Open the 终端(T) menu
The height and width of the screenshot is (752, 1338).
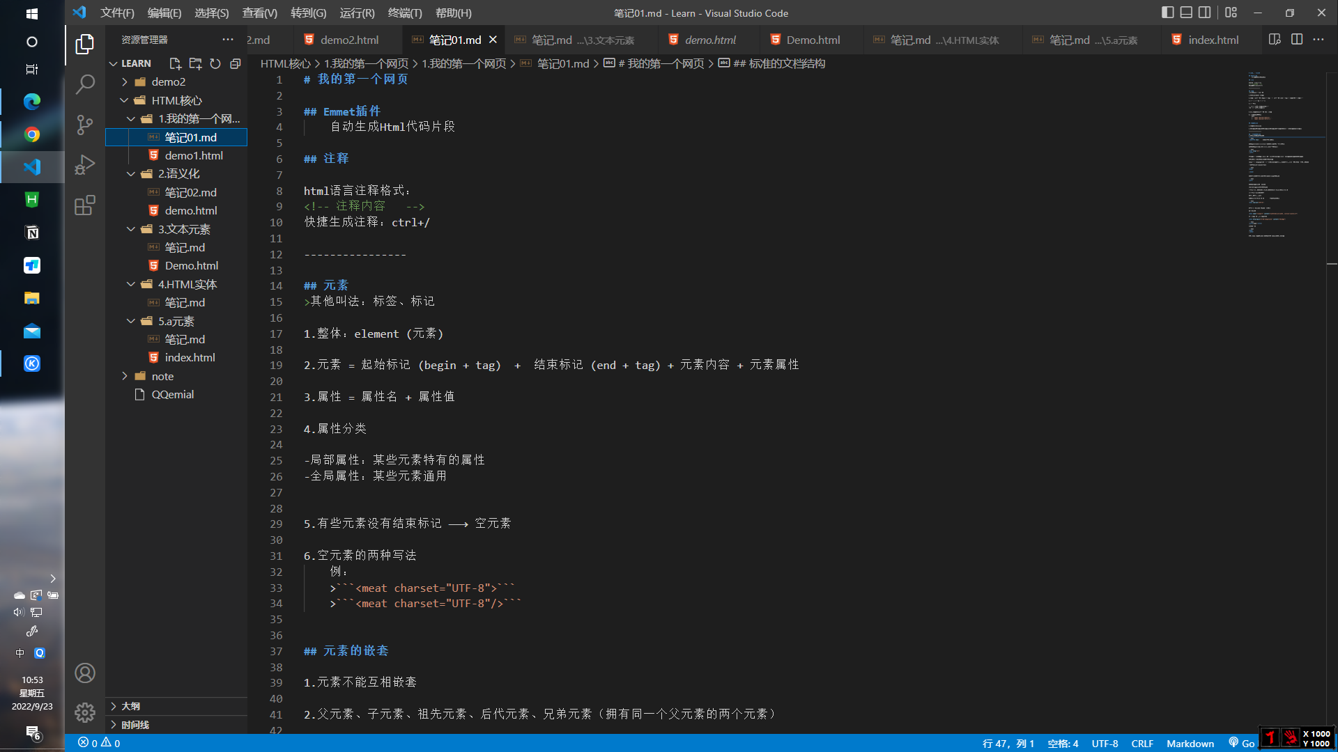[x=404, y=13]
